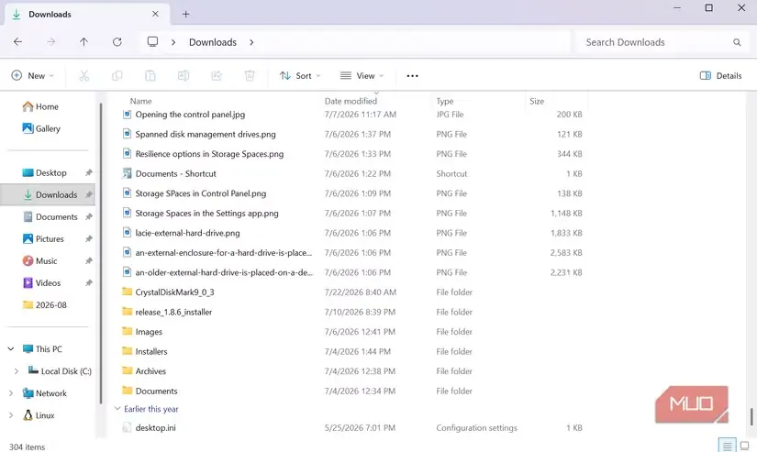This screenshot has height=452, width=757.
Task: Click the Rename icon in toolbar
Action: tap(184, 76)
